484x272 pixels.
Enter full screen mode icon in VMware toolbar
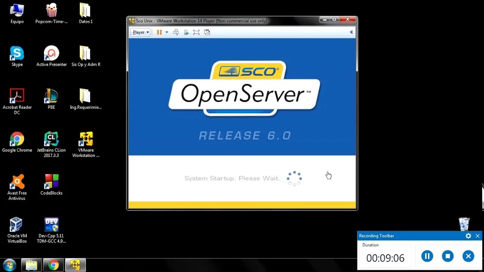click(196, 32)
